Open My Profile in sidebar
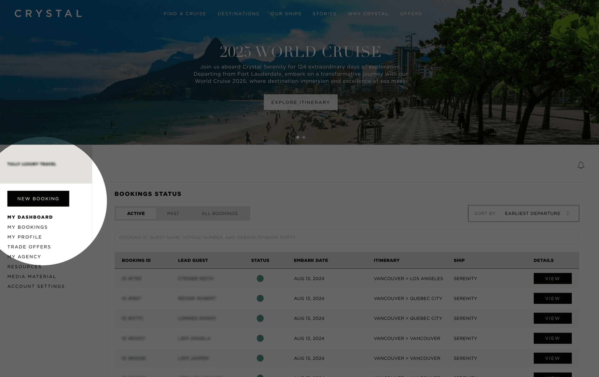 tap(25, 237)
